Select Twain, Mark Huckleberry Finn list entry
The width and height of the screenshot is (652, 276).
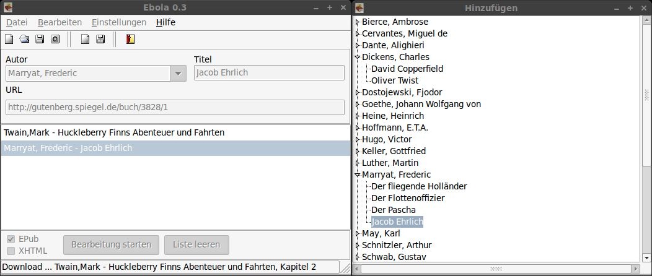coord(114,132)
